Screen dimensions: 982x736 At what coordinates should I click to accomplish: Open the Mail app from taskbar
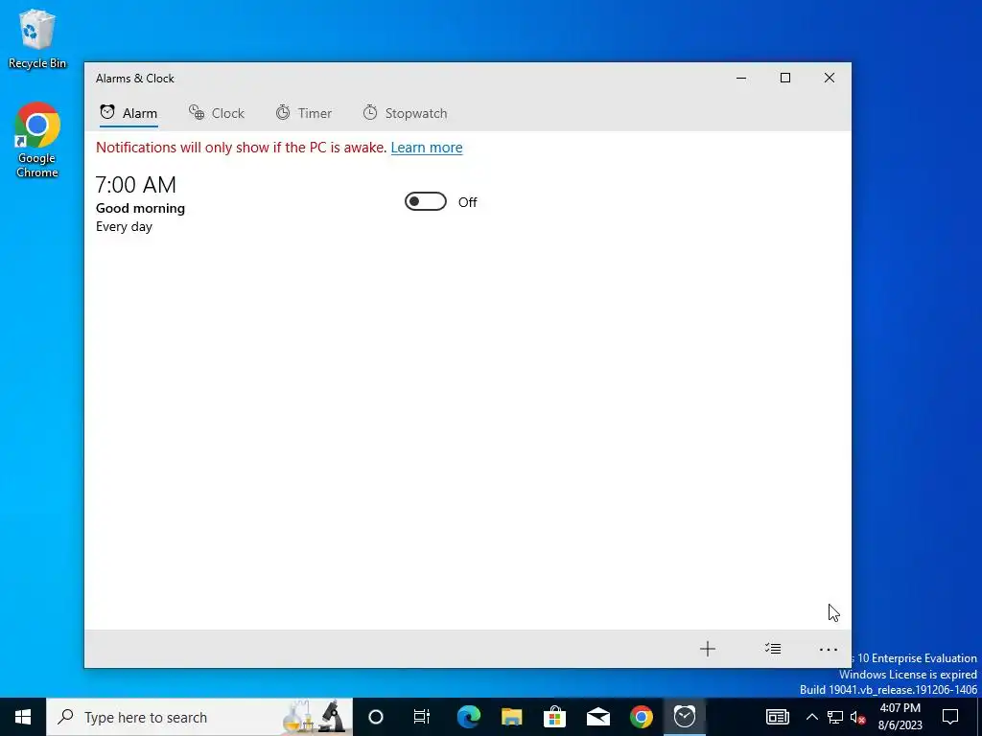(x=598, y=717)
